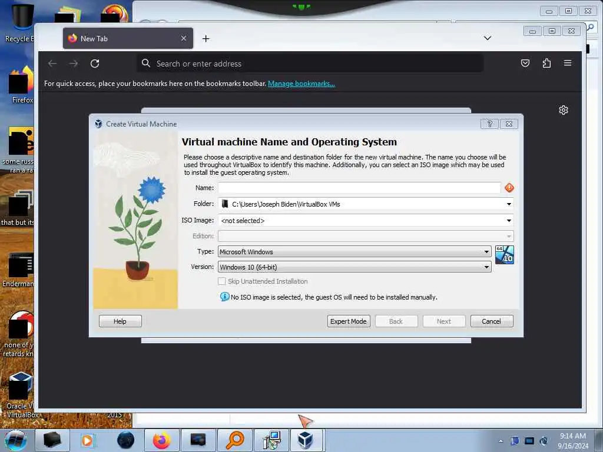Open the Firefox hamburger application menu

[x=568, y=63]
